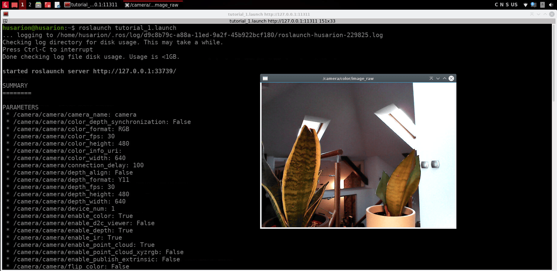Open the notification alert tray icon
This screenshot has width=557, height=271.
pyautogui.click(x=533, y=5)
